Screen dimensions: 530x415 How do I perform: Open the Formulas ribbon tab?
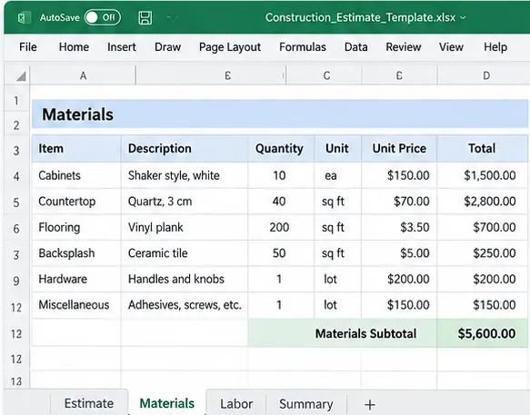coord(303,47)
